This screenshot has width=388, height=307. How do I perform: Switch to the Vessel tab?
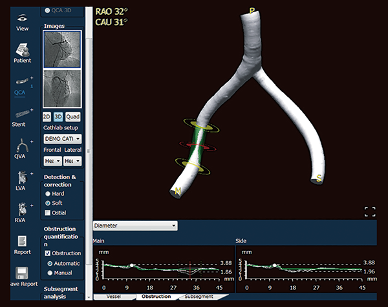(114, 297)
